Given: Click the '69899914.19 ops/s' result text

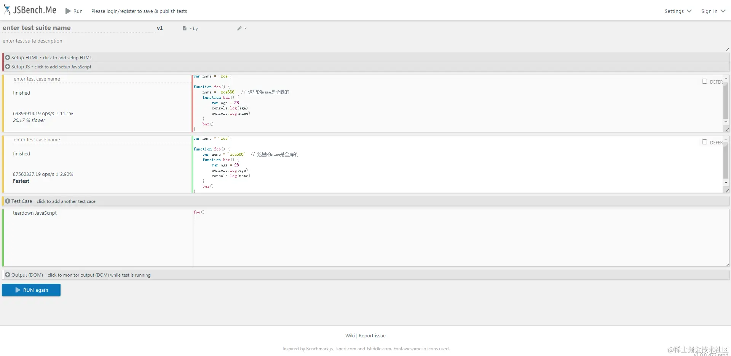Looking at the screenshot, I should [43, 114].
